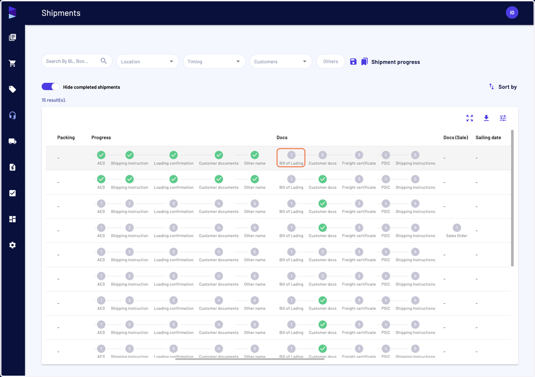The width and height of the screenshot is (535, 377).
Task: Click the Others filter button
Action: coord(331,61)
